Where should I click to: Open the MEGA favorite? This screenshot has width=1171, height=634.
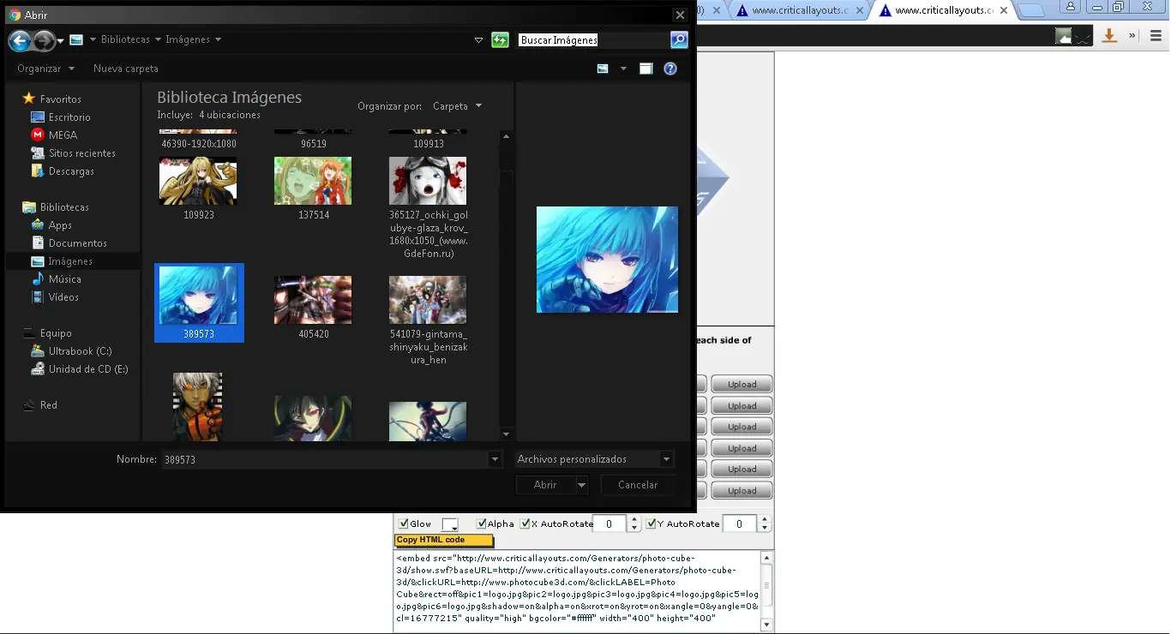(x=54, y=135)
